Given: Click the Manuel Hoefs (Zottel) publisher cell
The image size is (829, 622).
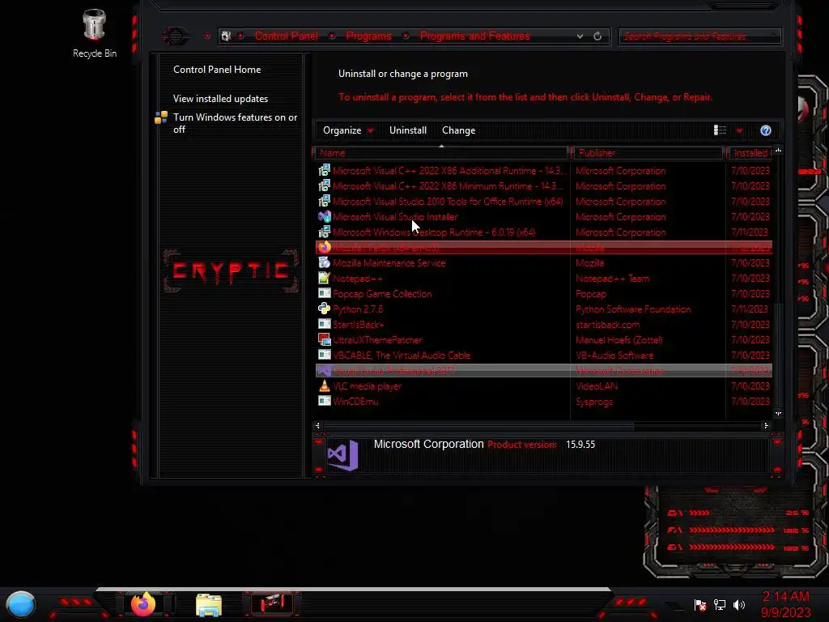Looking at the screenshot, I should coord(619,339).
